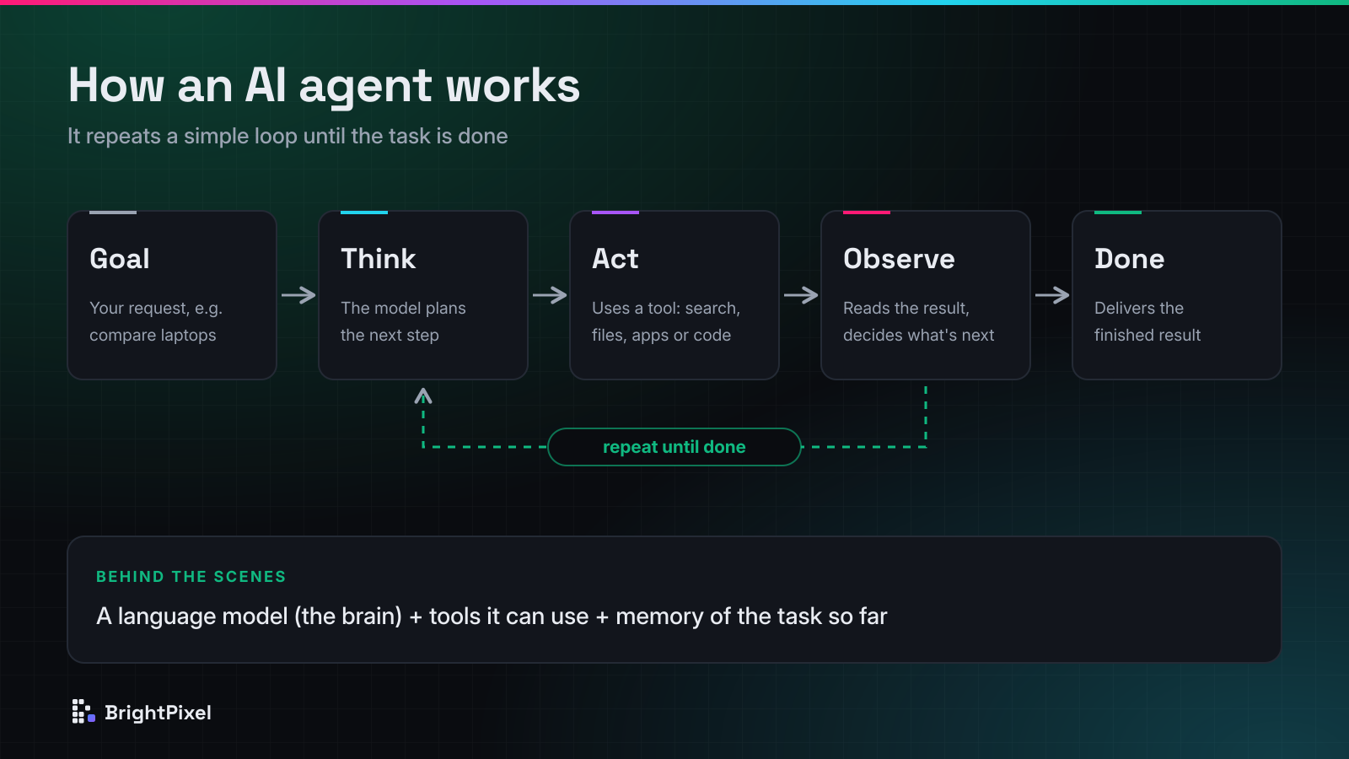Click the dashed loop arrowhead below Think
Image resolution: width=1349 pixels, height=759 pixels.
coord(423,396)
